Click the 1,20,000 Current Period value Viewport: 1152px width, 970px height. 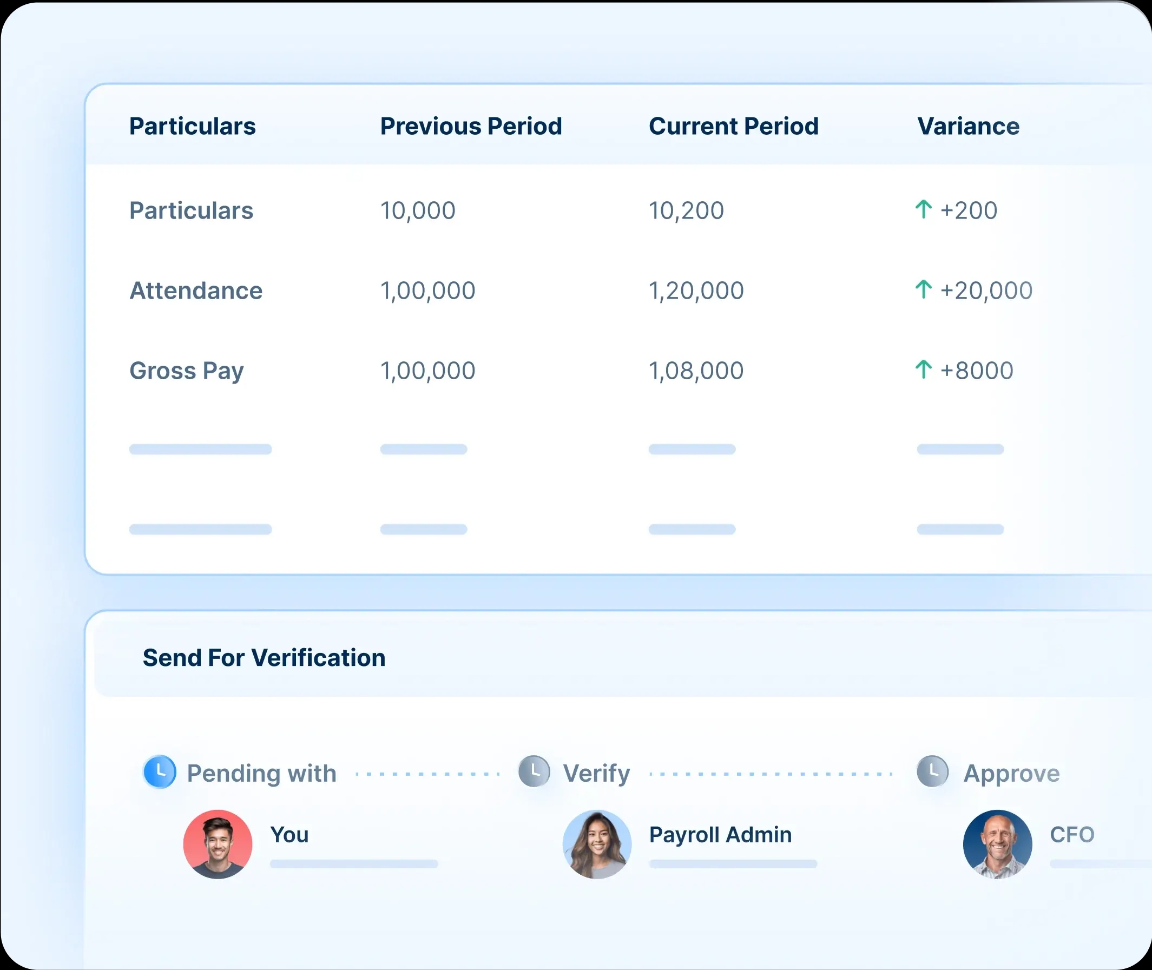click(x=696, y=290)
